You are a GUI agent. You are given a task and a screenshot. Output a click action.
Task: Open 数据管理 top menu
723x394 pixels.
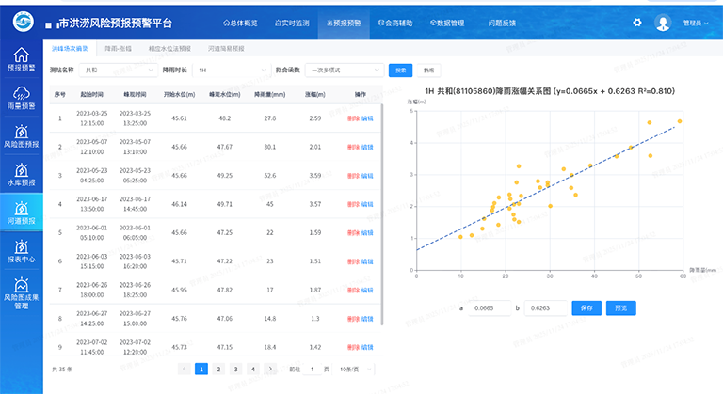coord(447,24)
